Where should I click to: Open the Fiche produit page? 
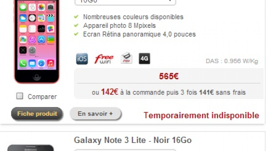point(37,114)
